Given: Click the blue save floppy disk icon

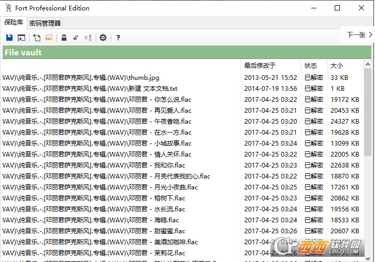Looking at the screenshot, I should [x=9, y=38].
